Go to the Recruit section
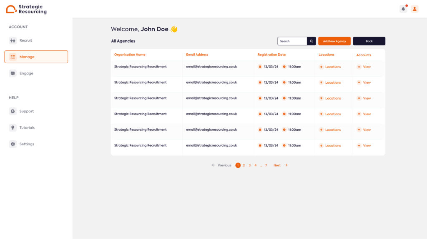This screenshot has height=239, width=427. 36,40
